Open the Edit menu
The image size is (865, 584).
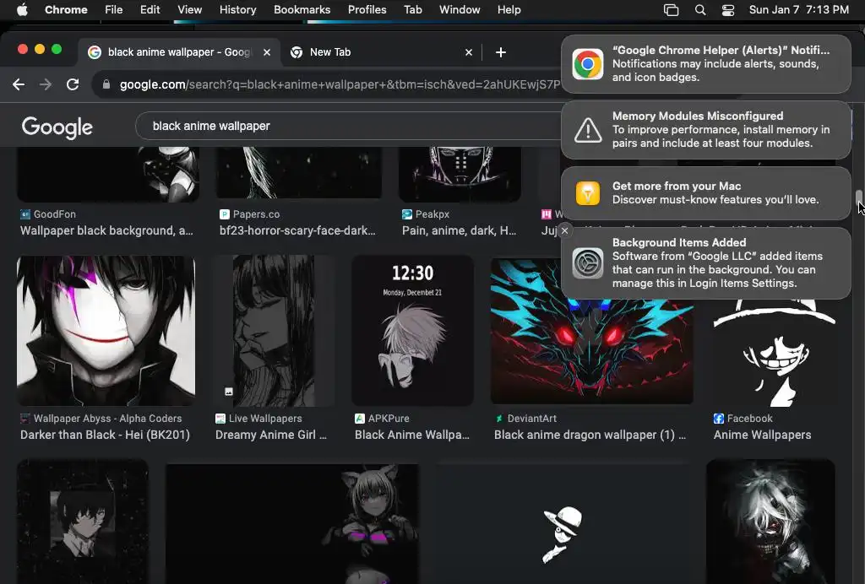pos(150,10)
